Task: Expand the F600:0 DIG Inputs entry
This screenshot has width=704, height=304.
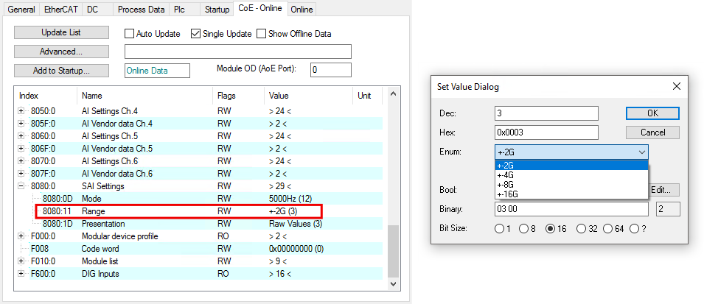Action: [21, 274]
